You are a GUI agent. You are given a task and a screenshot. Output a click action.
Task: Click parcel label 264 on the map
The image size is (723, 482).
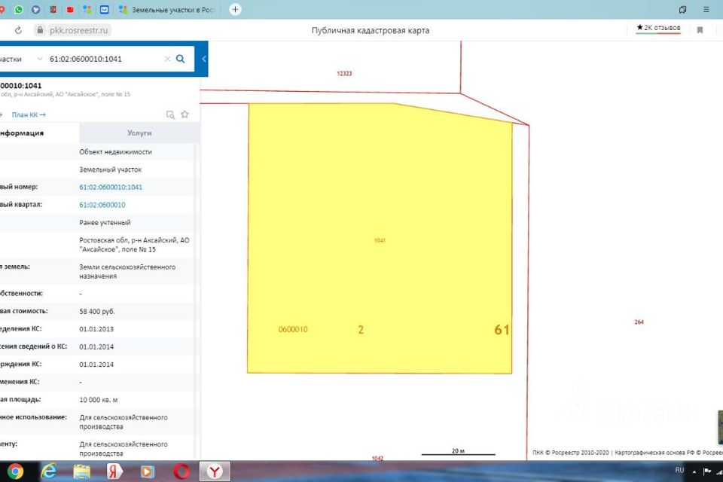(x=639, y=322)
